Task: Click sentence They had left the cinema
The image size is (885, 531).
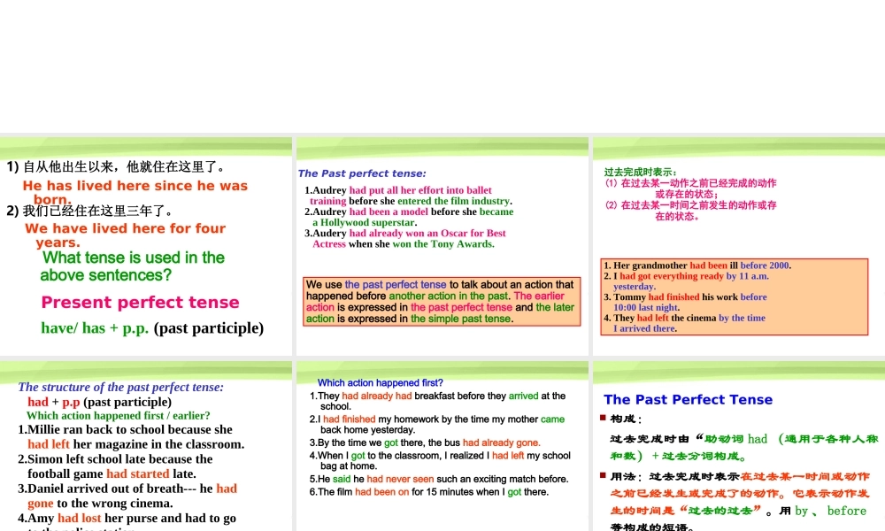Action: [684, 323]
